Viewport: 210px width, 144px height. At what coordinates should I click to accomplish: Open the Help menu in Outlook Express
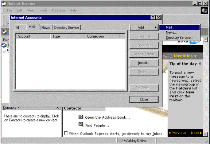click(73, 11)
